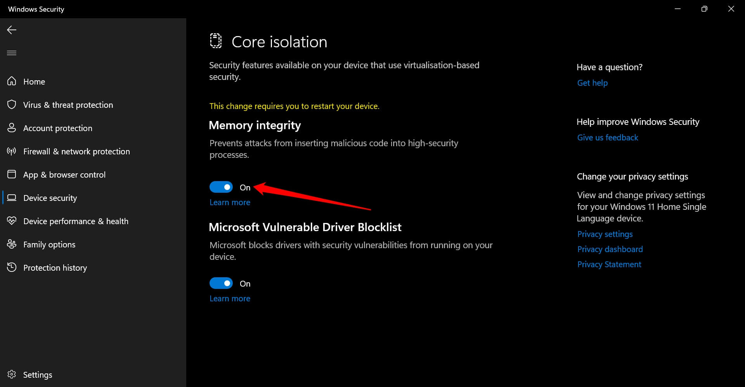745x387 pixels.
Task: Click the Device performance & health heart icon
Action: pos(12,221)
